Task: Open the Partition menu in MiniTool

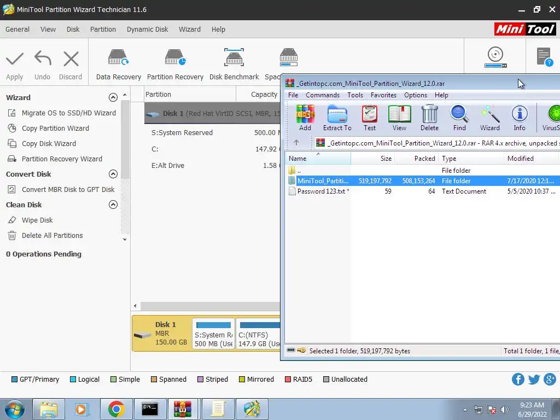Action: (103, 30)
